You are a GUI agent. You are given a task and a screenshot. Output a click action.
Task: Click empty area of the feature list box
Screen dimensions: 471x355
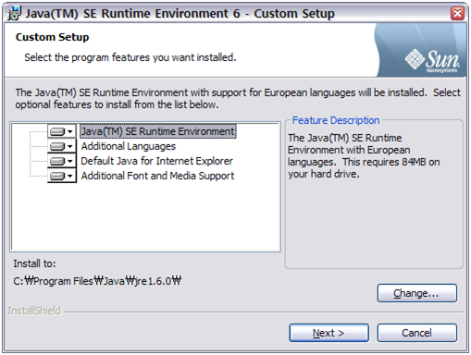(145, 217)
